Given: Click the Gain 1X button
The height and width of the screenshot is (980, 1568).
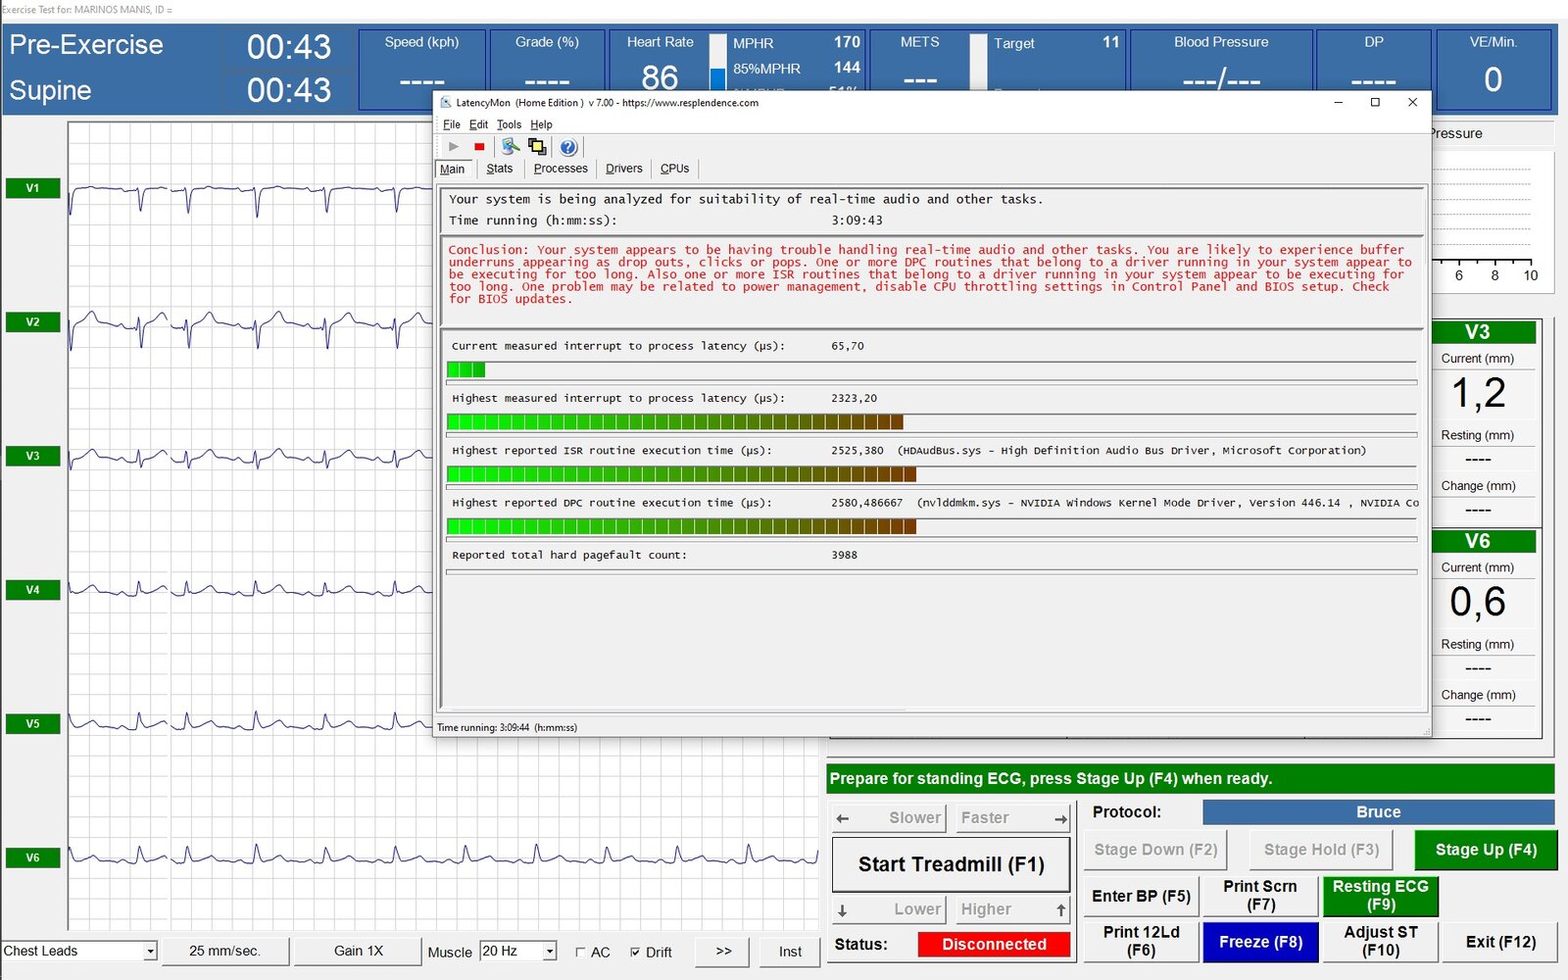Looking at the screenshot, I should tap(358, 951).
